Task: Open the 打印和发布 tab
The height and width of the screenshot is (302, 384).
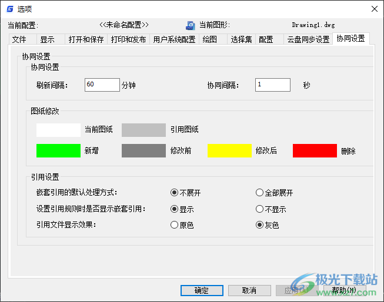Action: 129,39
